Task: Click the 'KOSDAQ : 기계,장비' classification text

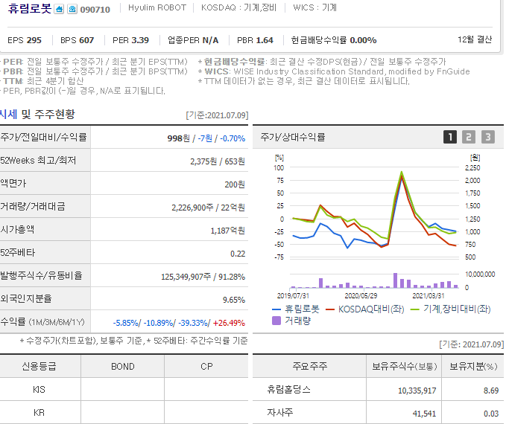Action: point(238,7)
